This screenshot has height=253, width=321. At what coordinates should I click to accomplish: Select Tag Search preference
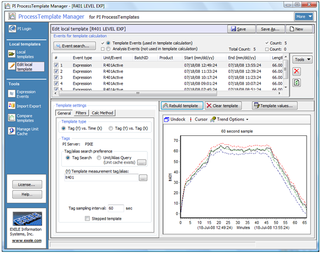68,158
